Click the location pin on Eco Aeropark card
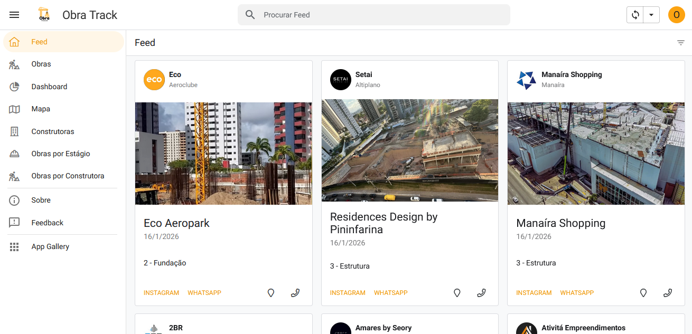This screenshot has height=334, width=692. click(x=270, y=293)
